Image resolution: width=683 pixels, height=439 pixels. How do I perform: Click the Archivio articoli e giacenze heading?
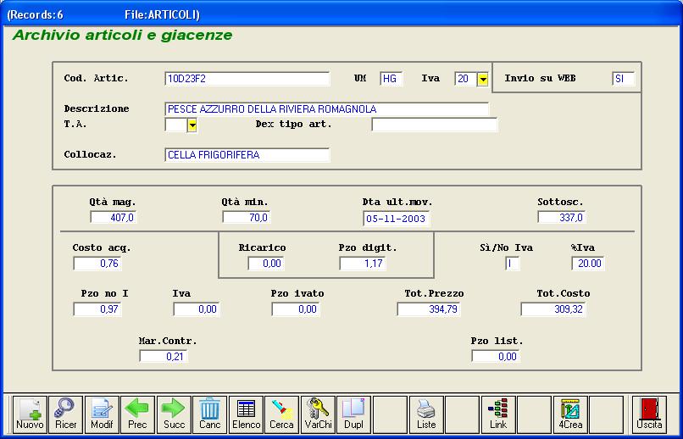coord(122,36)
